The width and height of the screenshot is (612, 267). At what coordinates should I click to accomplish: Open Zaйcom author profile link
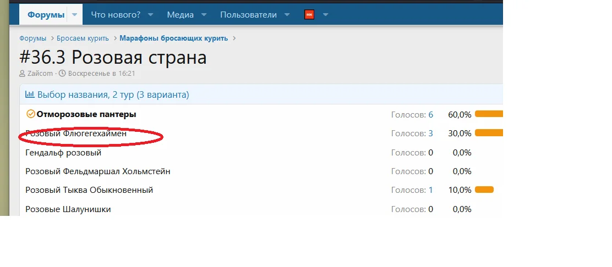pos(40,73)
